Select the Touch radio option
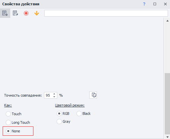 tap(14, 114)
